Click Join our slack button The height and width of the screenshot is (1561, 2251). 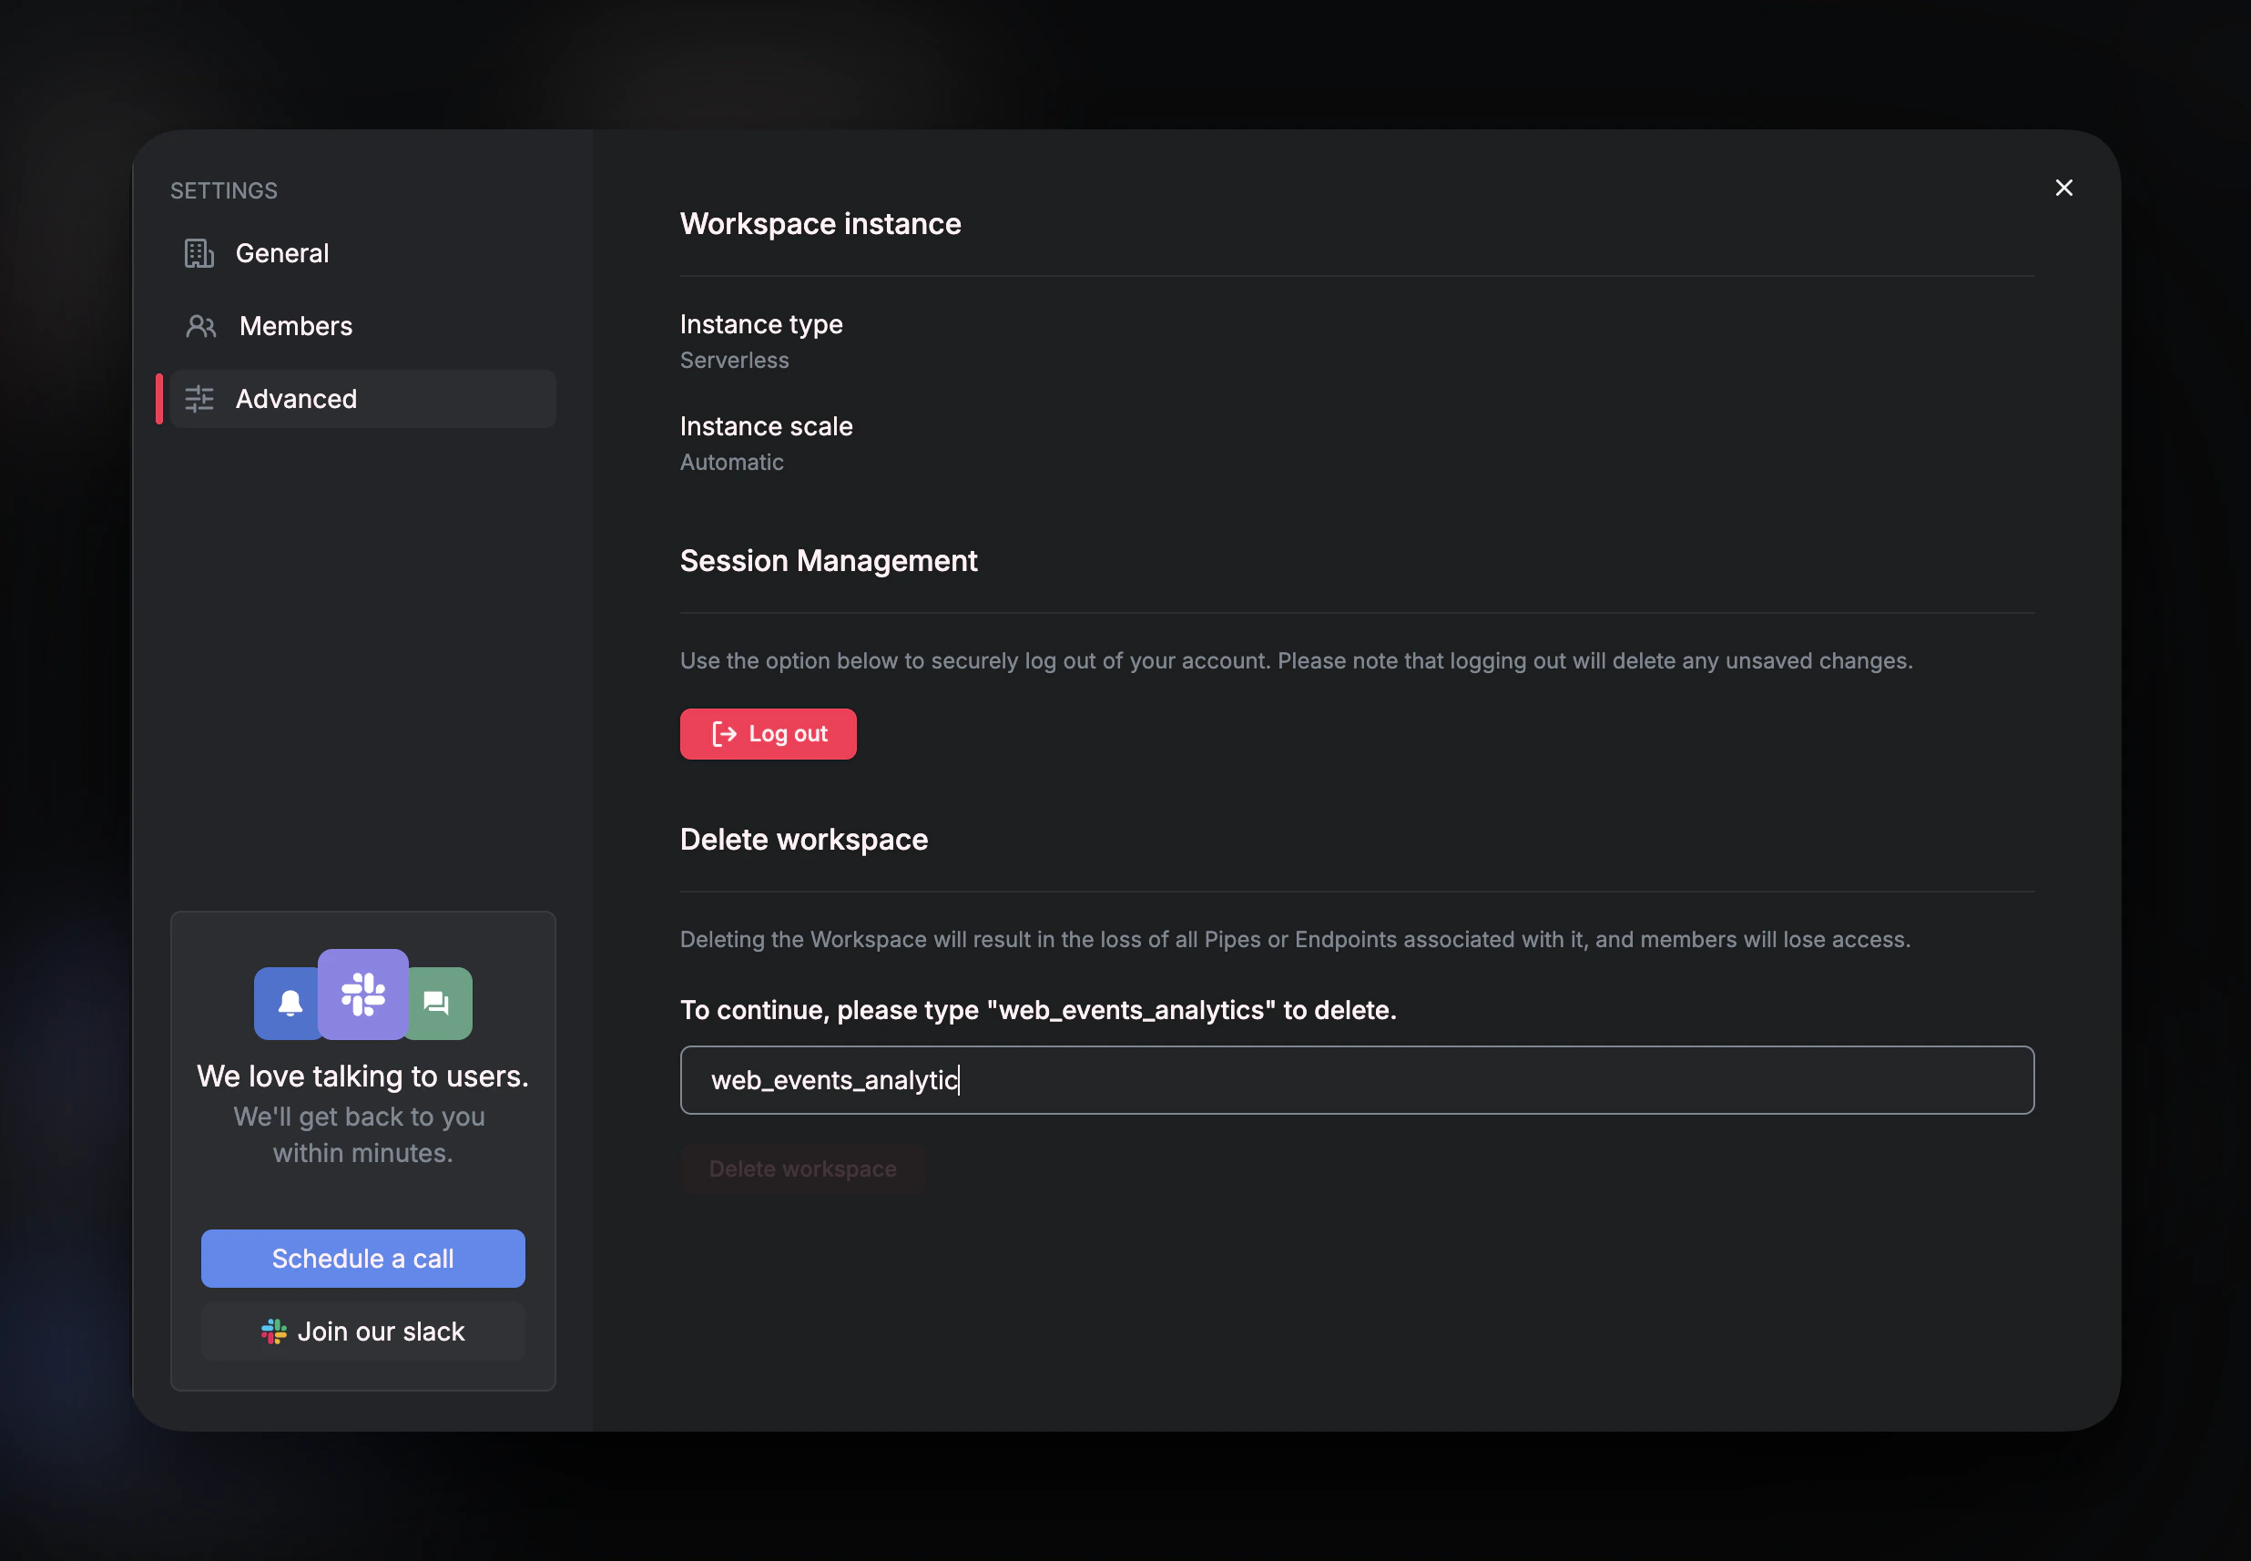tap(362, 1332)
